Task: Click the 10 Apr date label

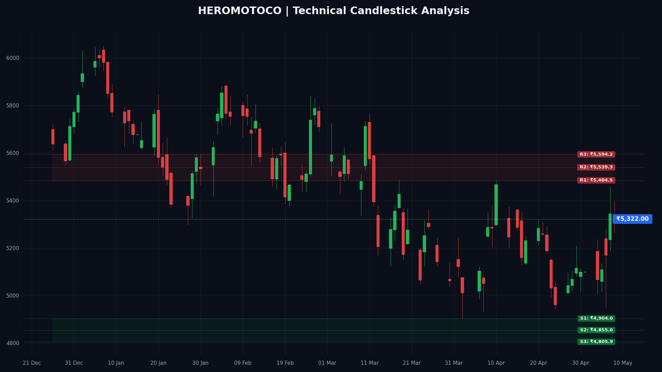Action: pyautogui.click(x=496, y=363)
